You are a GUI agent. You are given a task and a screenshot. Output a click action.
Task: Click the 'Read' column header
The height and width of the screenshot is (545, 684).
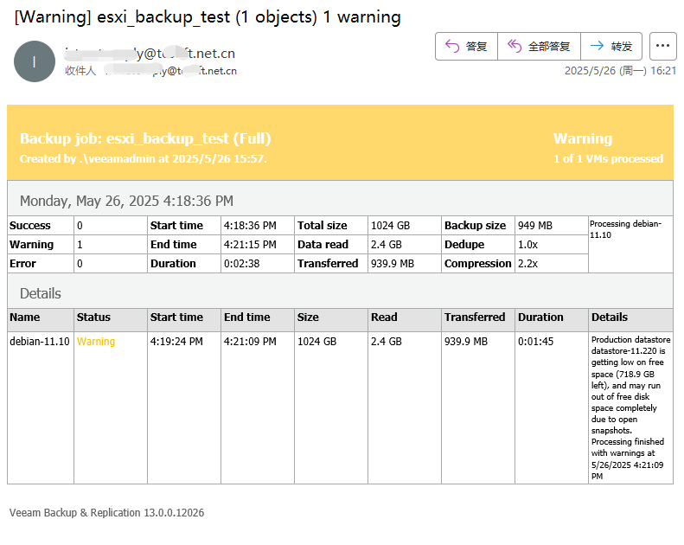(x=384, y=317)
